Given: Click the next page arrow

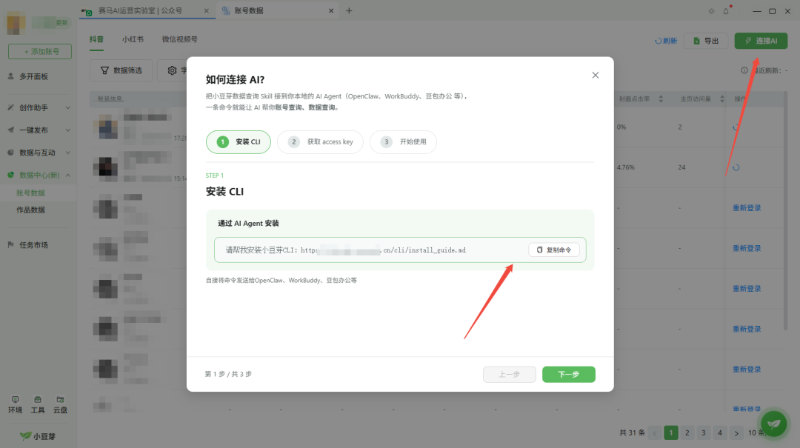Looking at the screenshot, I should pyautogui.click(x=736, y=432).
